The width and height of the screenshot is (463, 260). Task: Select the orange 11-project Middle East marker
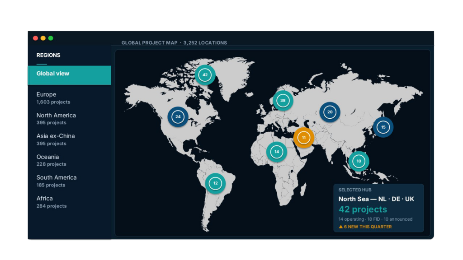[303, 137]
